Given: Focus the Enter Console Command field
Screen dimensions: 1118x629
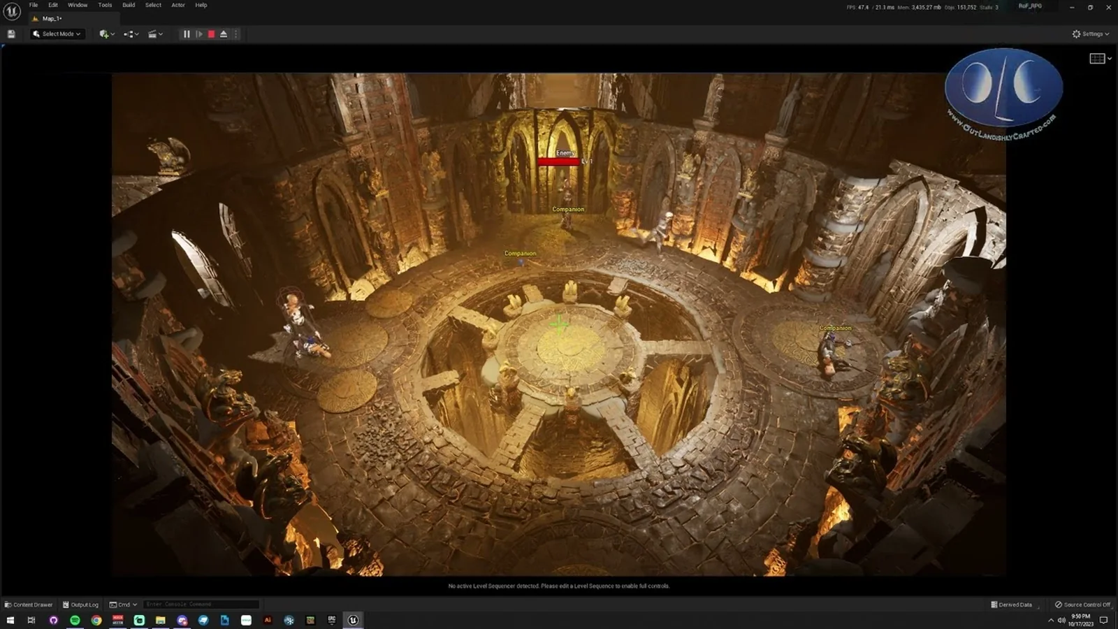Looking at the screenshot, I should (x=201, y=605).
